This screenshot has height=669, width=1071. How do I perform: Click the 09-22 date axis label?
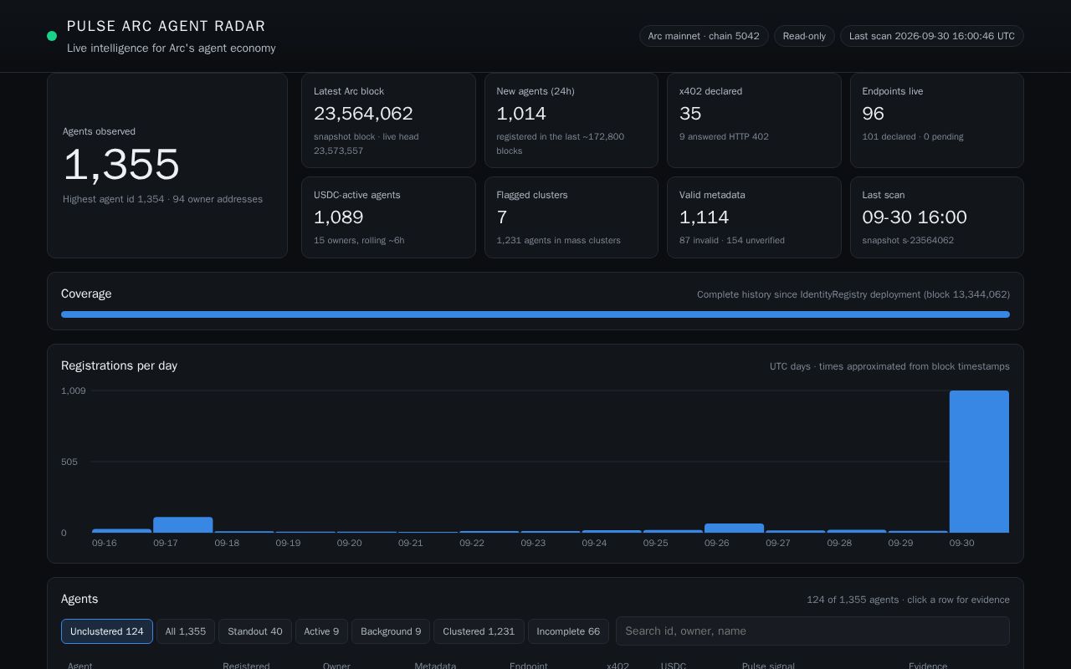[x=472, y=543]
